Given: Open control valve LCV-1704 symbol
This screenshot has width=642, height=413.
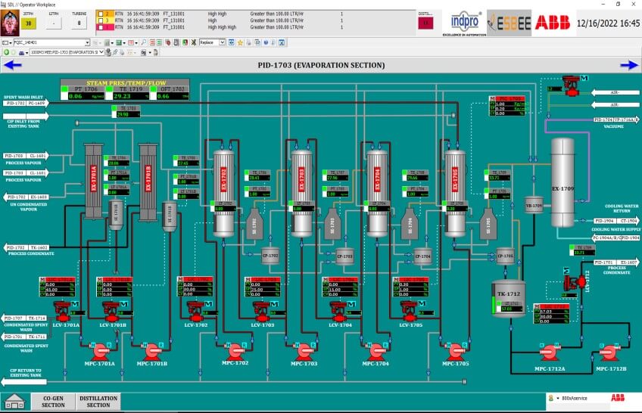Looking at the screenshot, I should click(338, 312).
